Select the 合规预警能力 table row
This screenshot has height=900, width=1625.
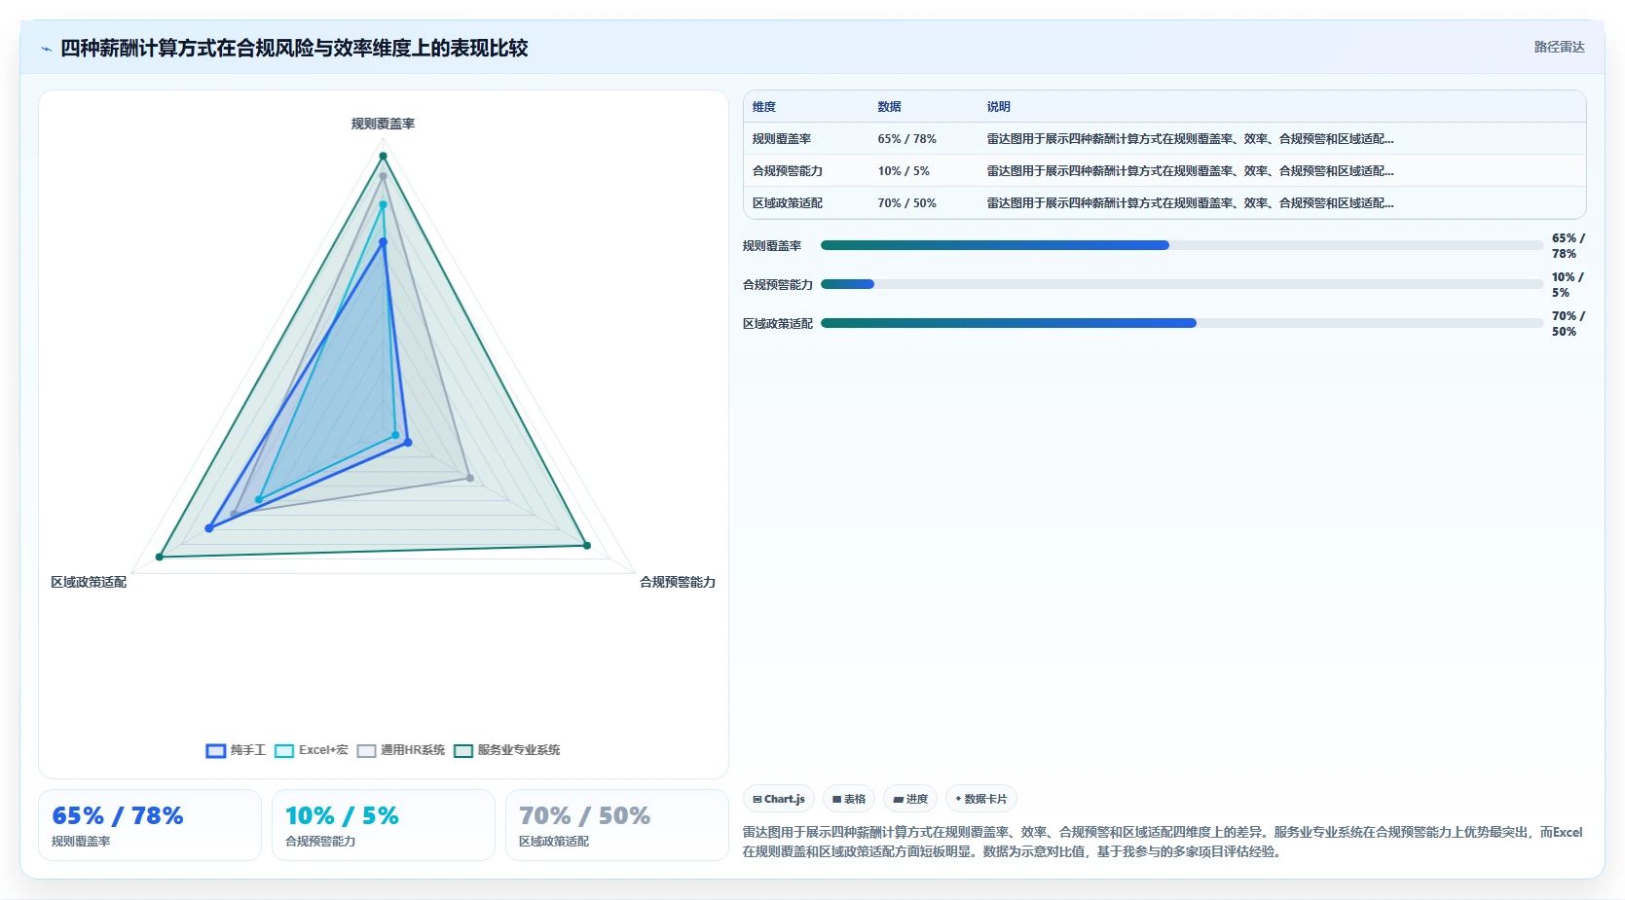point(1164,170)
